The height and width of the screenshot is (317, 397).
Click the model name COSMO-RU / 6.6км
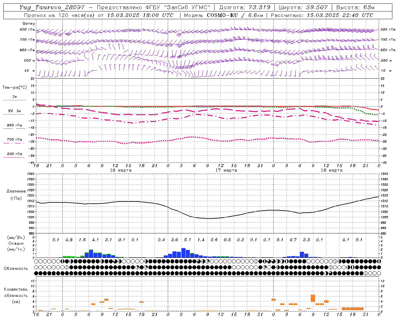pos(235,15)
